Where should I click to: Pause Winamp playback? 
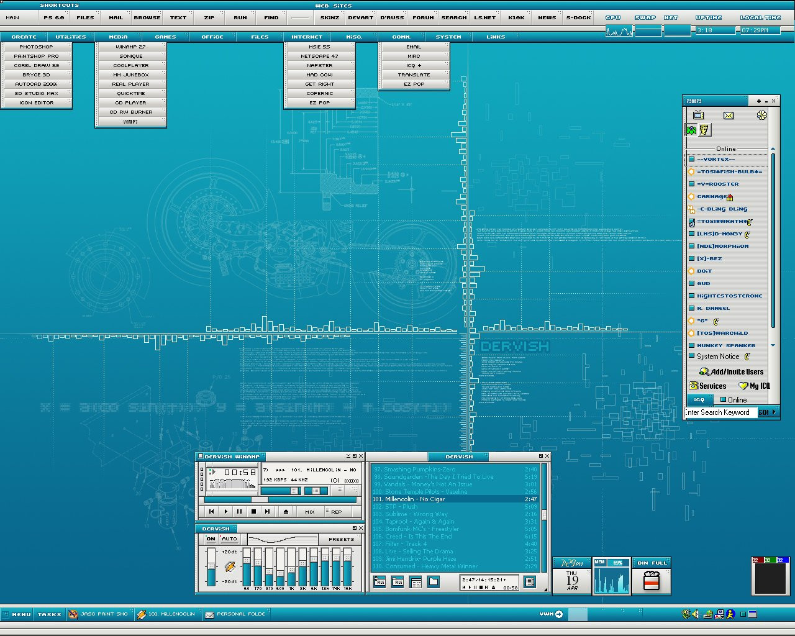pos(240,512)
